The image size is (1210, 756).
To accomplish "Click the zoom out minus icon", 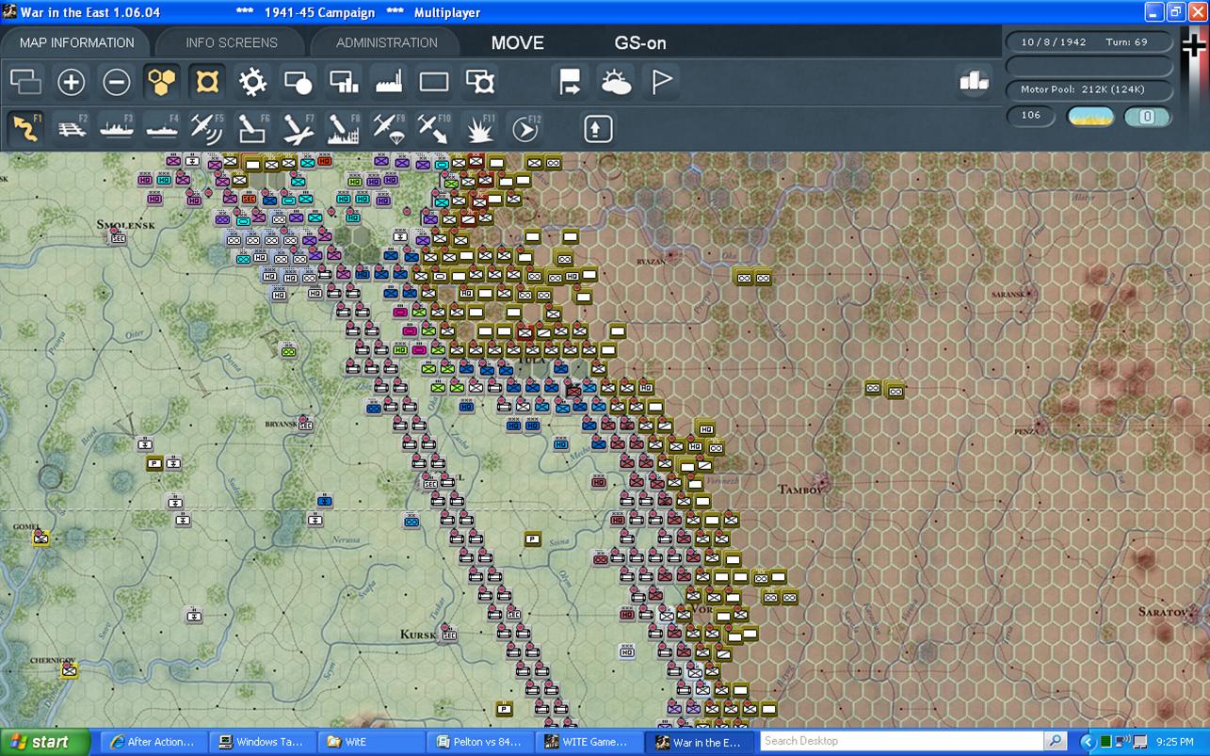I will 117,83.
